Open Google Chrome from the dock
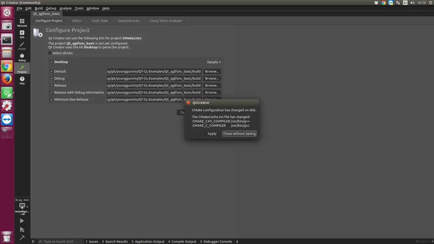 (x=7, y=66)
